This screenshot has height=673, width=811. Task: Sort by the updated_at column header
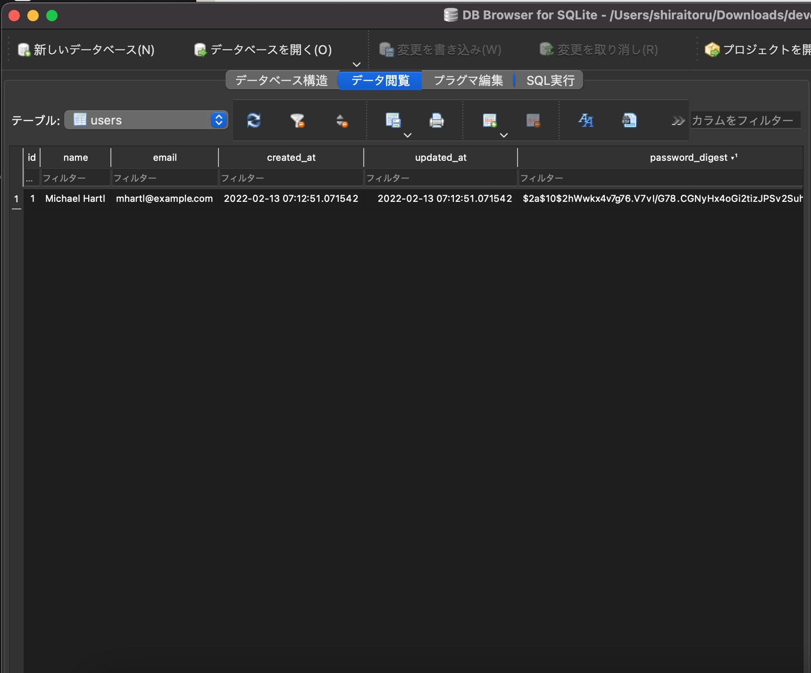tap(441, 158)
